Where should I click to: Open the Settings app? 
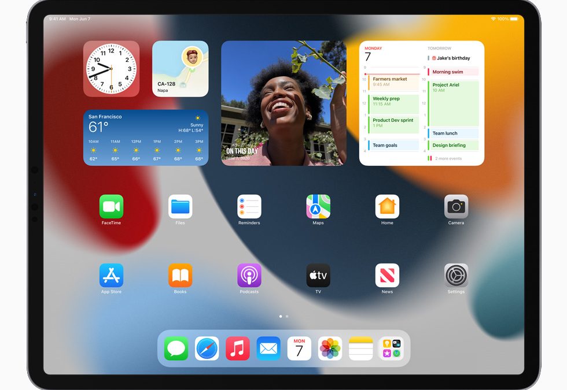click(456, 275)
